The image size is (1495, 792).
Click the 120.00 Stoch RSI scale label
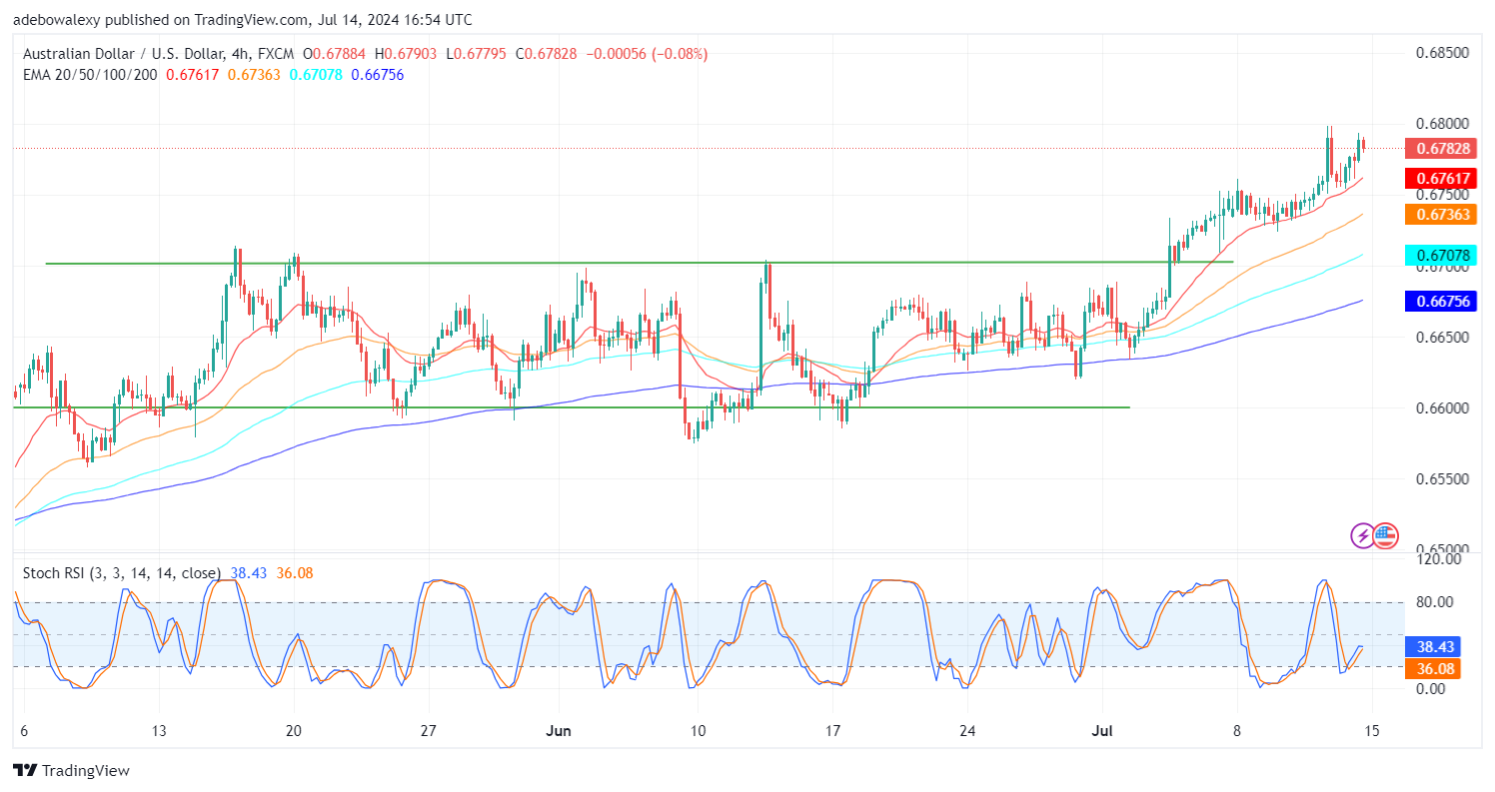click(x=1437, y=559)
